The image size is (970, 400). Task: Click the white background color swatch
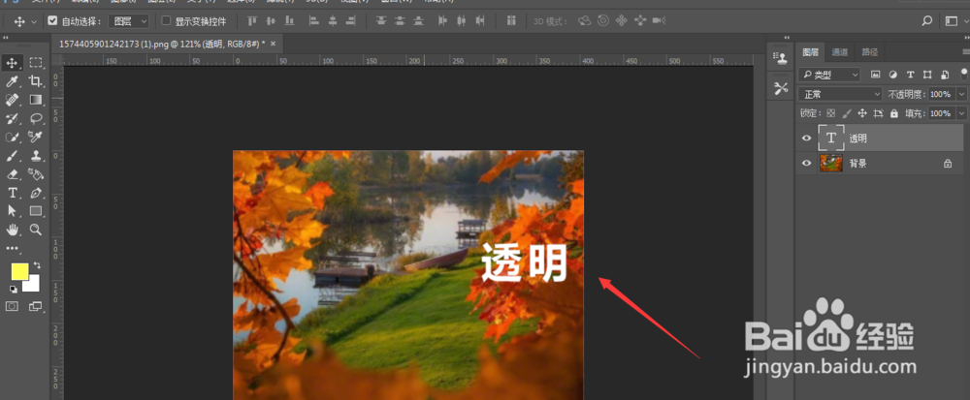pos(32,285)
